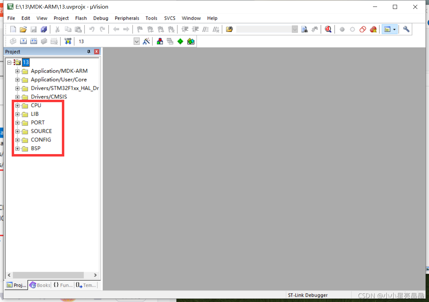This screenshot has width=429, height=302.
Task: Click the Cut scissors icon
Action: (x=57, y=29)
